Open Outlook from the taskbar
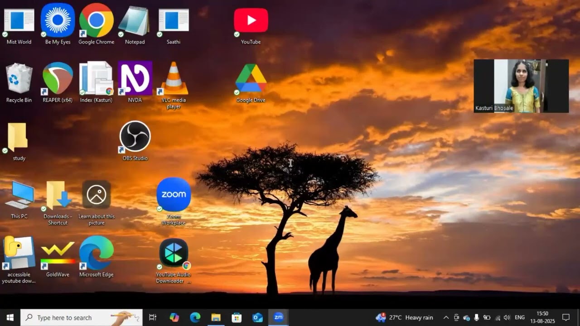Image resolution: width=580 pixels, height=326 pixels. click(258, 317)
